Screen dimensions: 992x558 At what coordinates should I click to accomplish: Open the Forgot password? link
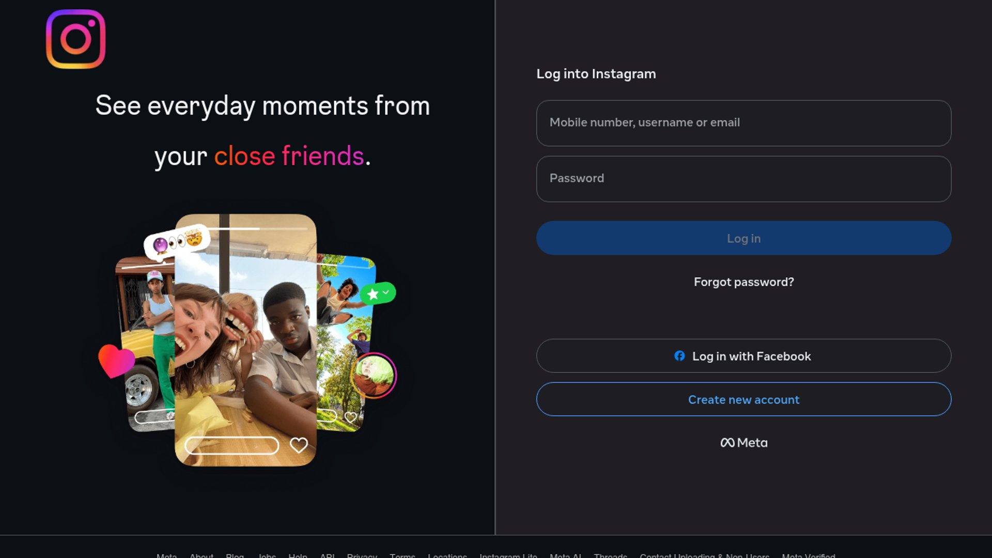(x=743, y=282)
